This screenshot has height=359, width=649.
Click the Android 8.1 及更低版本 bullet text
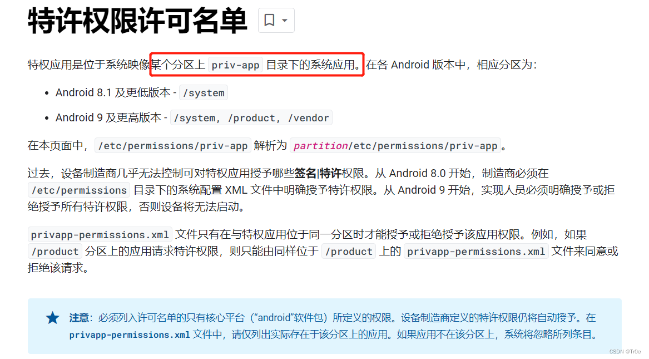click(112, 92)
